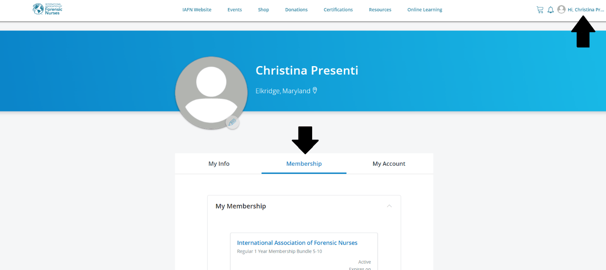Open the Resources menu
The height and width of the screenshot is (270, 606).
pyautogui.click(x=380, y=10)
